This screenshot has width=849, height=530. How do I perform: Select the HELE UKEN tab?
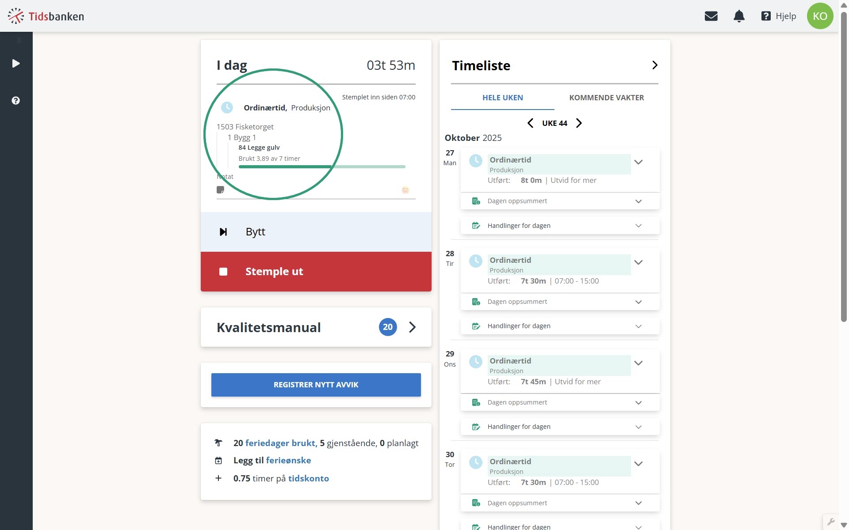click(x=502, y=98)
